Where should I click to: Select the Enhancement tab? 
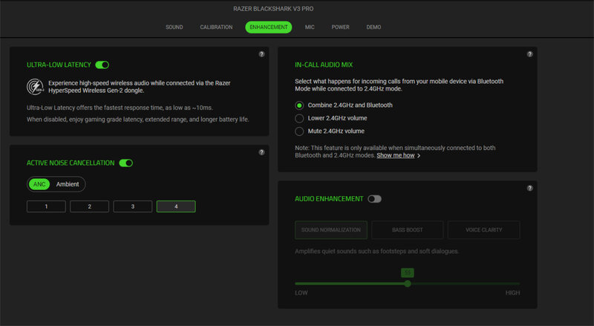269,27
